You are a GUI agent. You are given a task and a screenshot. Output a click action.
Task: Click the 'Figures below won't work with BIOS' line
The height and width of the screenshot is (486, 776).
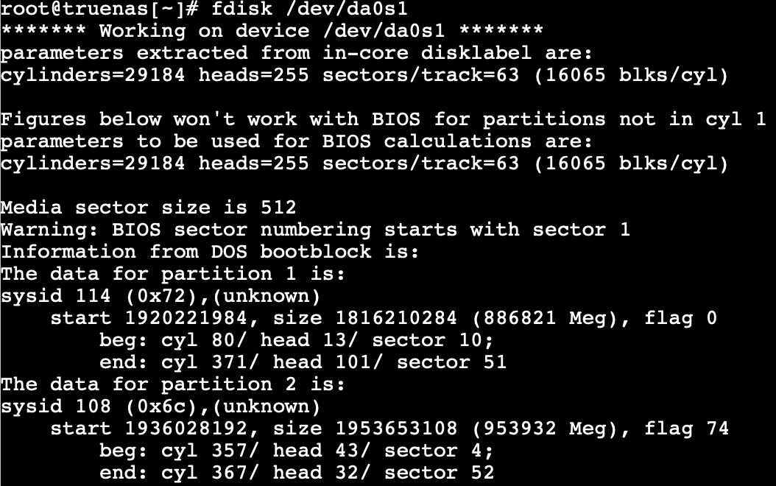383,119
